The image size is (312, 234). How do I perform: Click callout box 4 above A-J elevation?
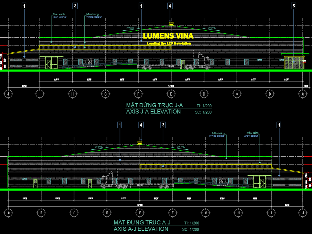click(x=141, y=125)
